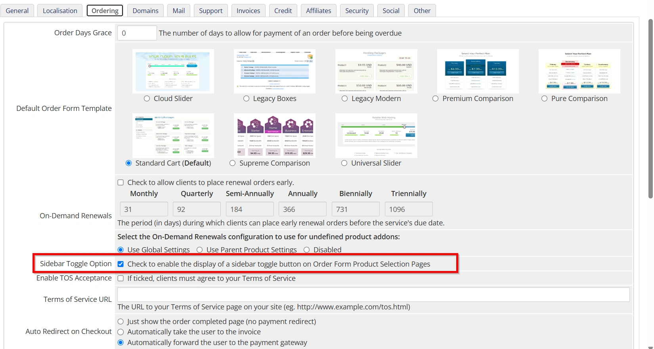Pick the Universal Slider radio button
This screenshot has width=654, height=349.
pyautogui.click(x=344, y=163)
